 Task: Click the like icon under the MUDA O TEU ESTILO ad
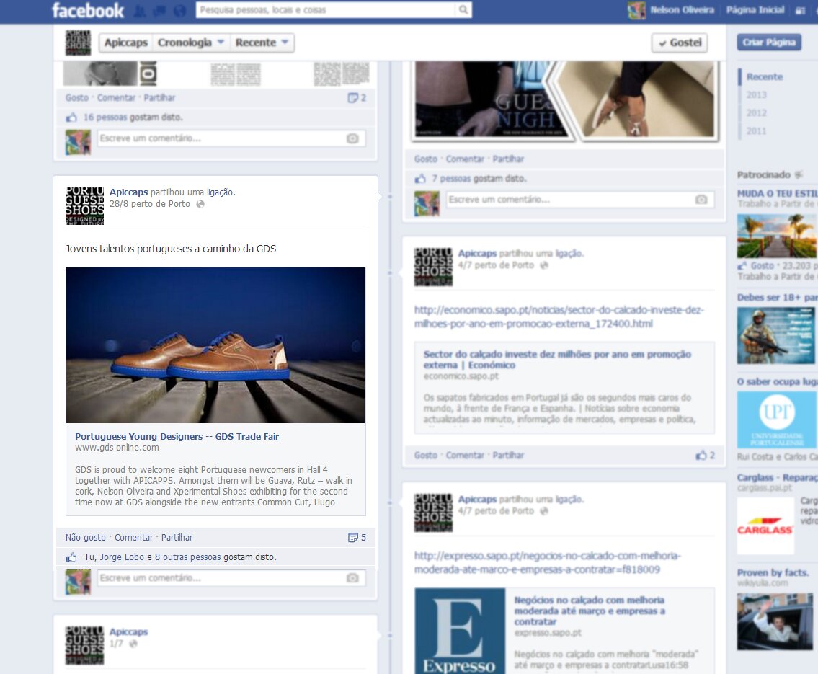[742, 266]
